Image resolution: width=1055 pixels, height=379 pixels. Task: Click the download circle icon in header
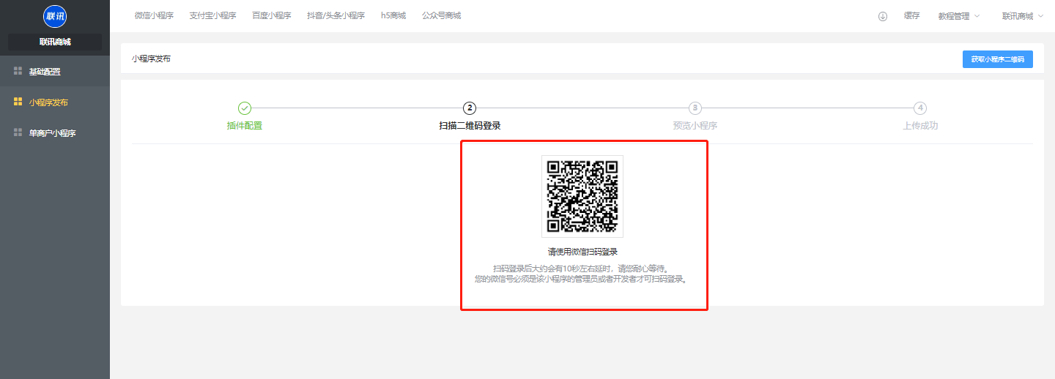pos(883,16)
